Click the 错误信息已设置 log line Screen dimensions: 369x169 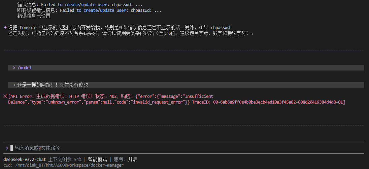[34, 16]
